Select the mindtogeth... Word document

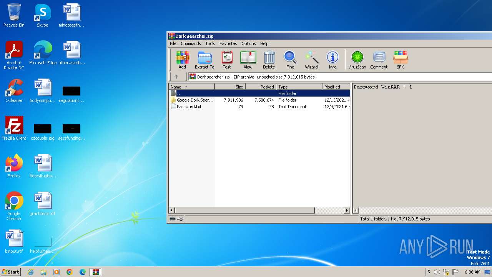click(71, 15)
